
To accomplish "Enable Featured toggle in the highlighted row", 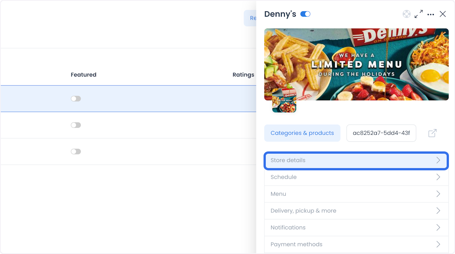I will tap(76, 98).
